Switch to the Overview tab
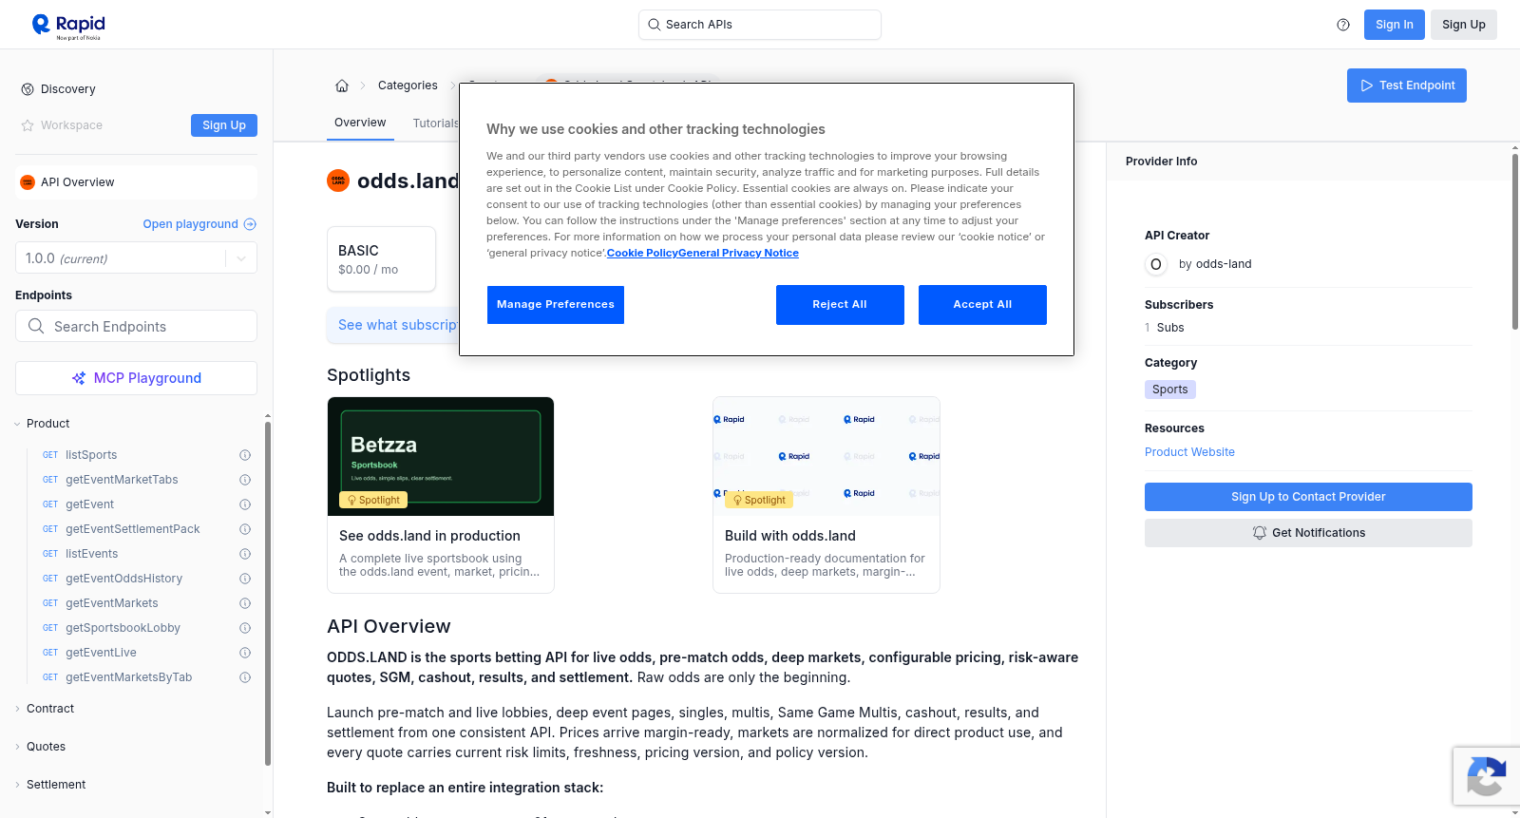 click(360, 123)
